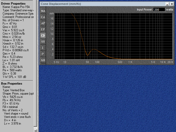The width and height of the screenshot is (176, 132).
Task: Select the 'Type: Vented Box' line
Action: pos(14,90)
